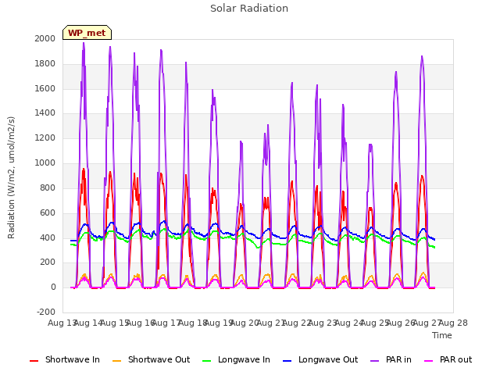
Task: Click the Shortwave In red peak near Aug 27
Action: tap(422, 176)
